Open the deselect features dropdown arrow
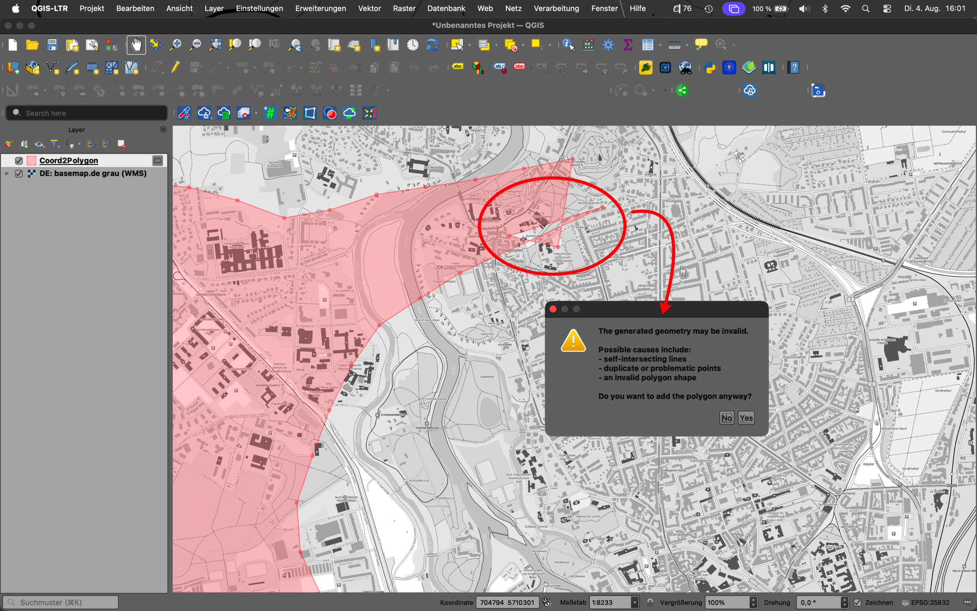Screen dimensions: 977x611 (x=523, y=45)
